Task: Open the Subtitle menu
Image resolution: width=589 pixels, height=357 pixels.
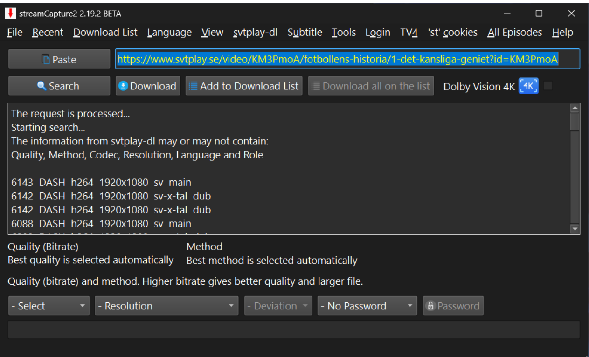Action: [305, 33]
